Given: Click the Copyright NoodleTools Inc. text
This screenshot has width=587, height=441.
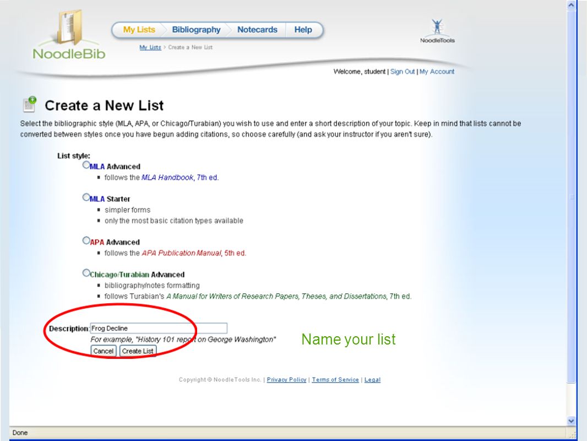Looking at the screenshot, I should (220, 380).
